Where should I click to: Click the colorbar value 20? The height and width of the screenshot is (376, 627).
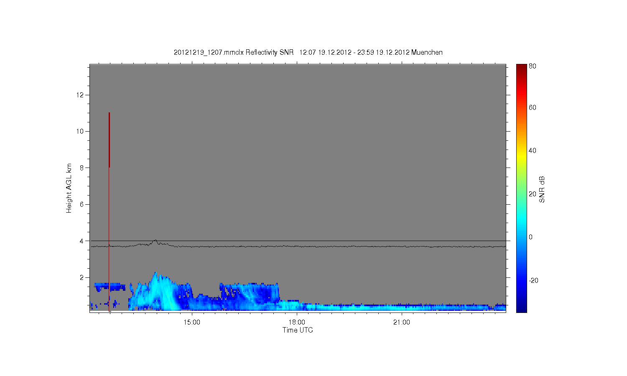click(533, 194)
